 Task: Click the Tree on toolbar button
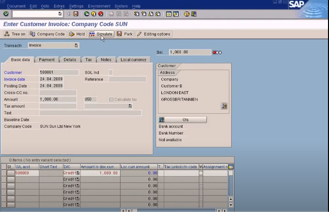point(15,34)
